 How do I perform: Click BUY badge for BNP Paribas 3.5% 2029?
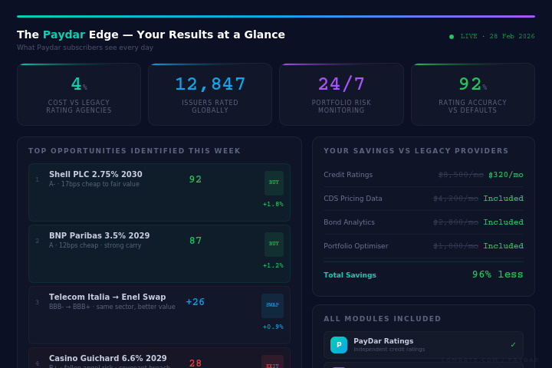(274, 244)
